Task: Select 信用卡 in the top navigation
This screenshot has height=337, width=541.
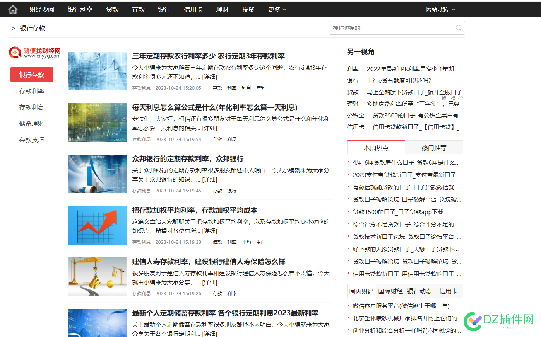Action: (x=193, y=9)
